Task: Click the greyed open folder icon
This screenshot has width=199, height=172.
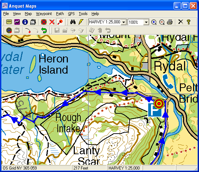Action: coord(65,31)
